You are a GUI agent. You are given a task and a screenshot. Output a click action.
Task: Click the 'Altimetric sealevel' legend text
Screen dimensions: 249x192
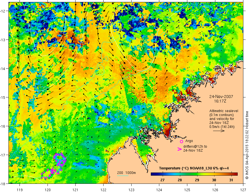coord(224,111)
